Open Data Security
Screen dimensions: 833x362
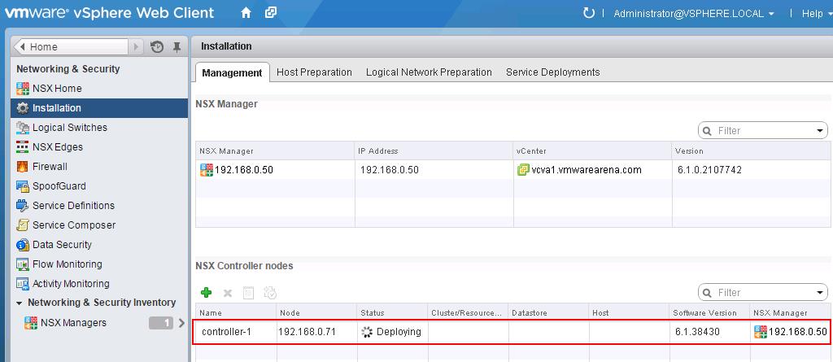pyautogui.click(x=62, y=245)
